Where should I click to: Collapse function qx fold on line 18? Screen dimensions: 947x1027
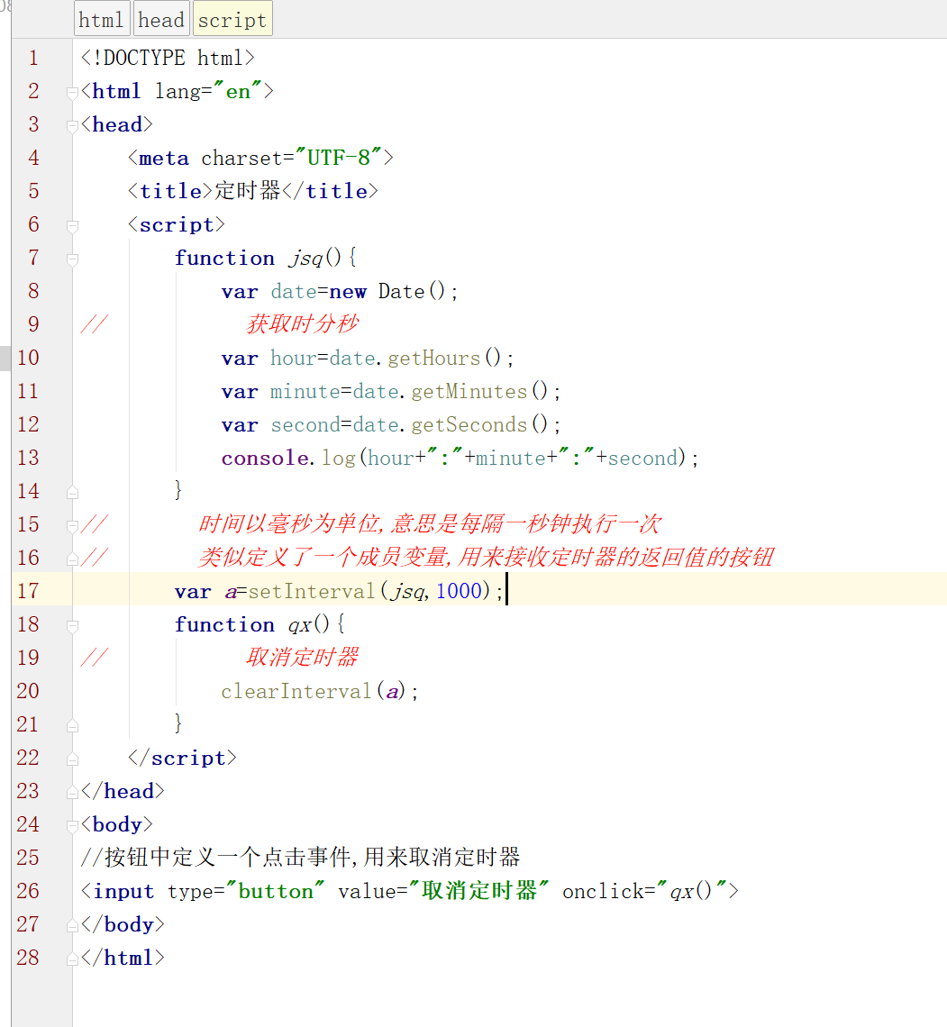[x=73, y=626]
